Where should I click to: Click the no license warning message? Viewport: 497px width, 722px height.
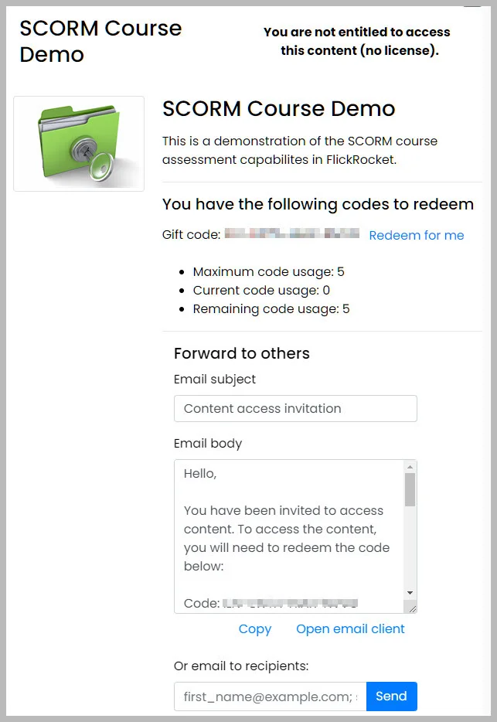pos(357,42)
